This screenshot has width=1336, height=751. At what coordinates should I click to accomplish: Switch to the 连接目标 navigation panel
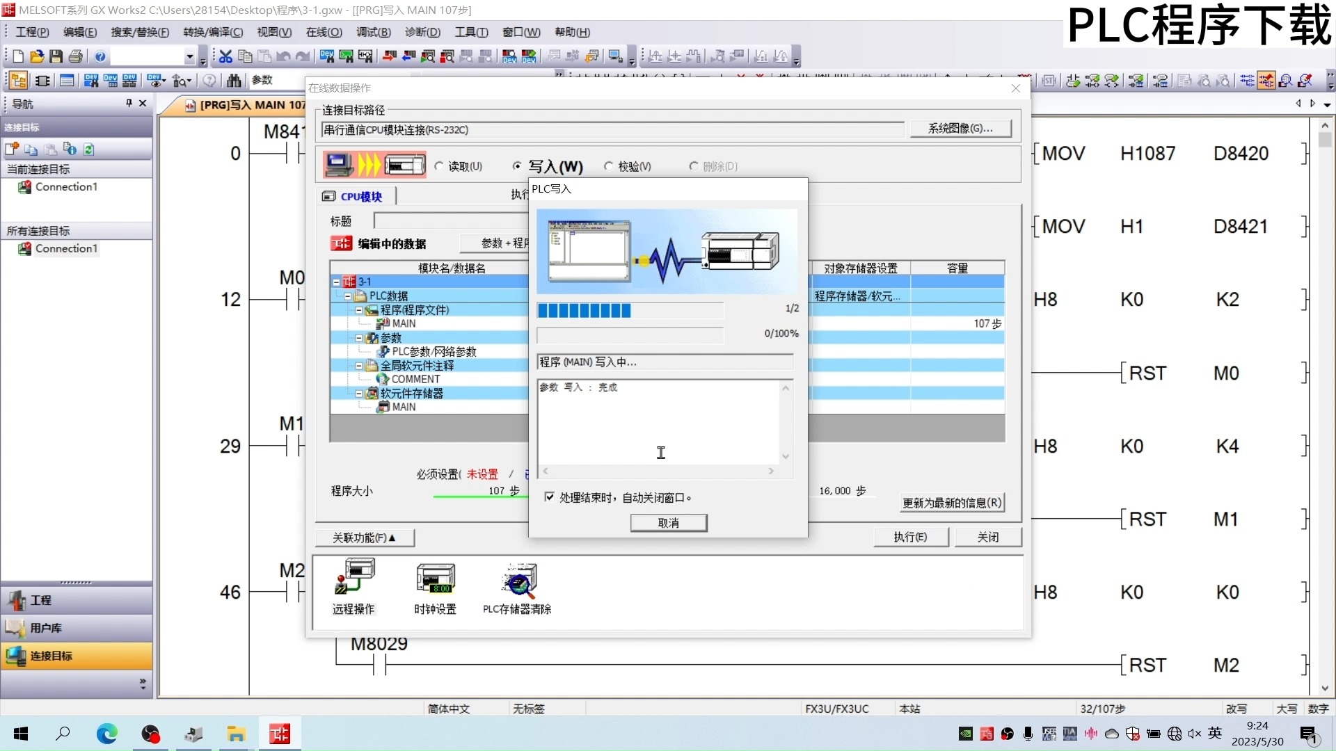pos(77,655)
